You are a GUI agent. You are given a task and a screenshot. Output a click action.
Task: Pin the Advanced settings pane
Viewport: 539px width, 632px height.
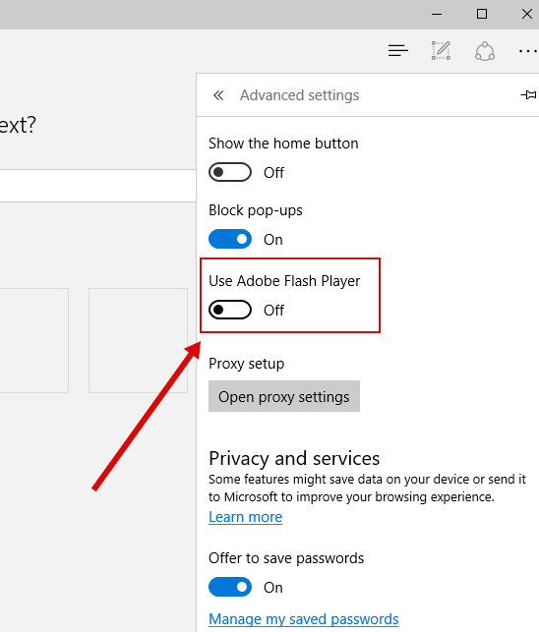(528, 95)
